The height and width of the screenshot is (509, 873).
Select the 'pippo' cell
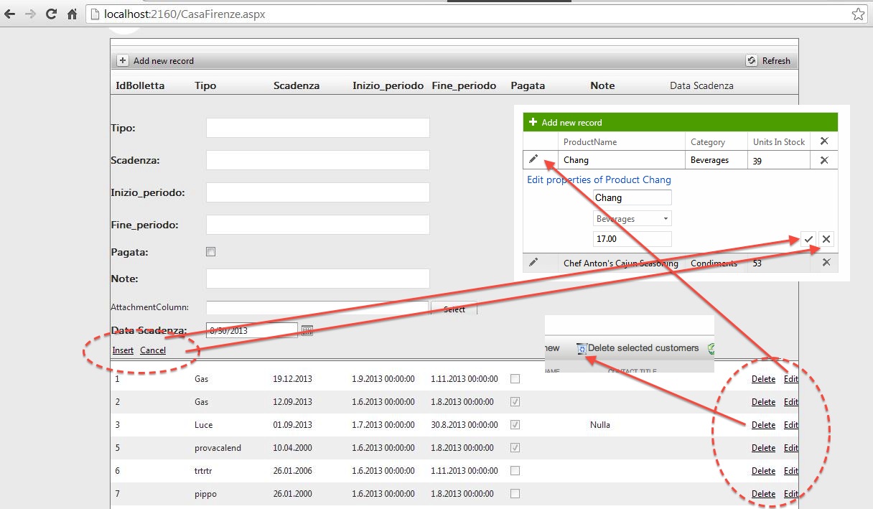click(x=205, y=494)
